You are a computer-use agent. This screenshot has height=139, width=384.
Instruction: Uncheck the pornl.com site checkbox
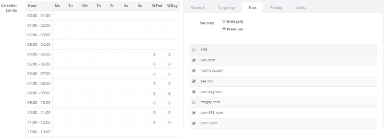194,123
